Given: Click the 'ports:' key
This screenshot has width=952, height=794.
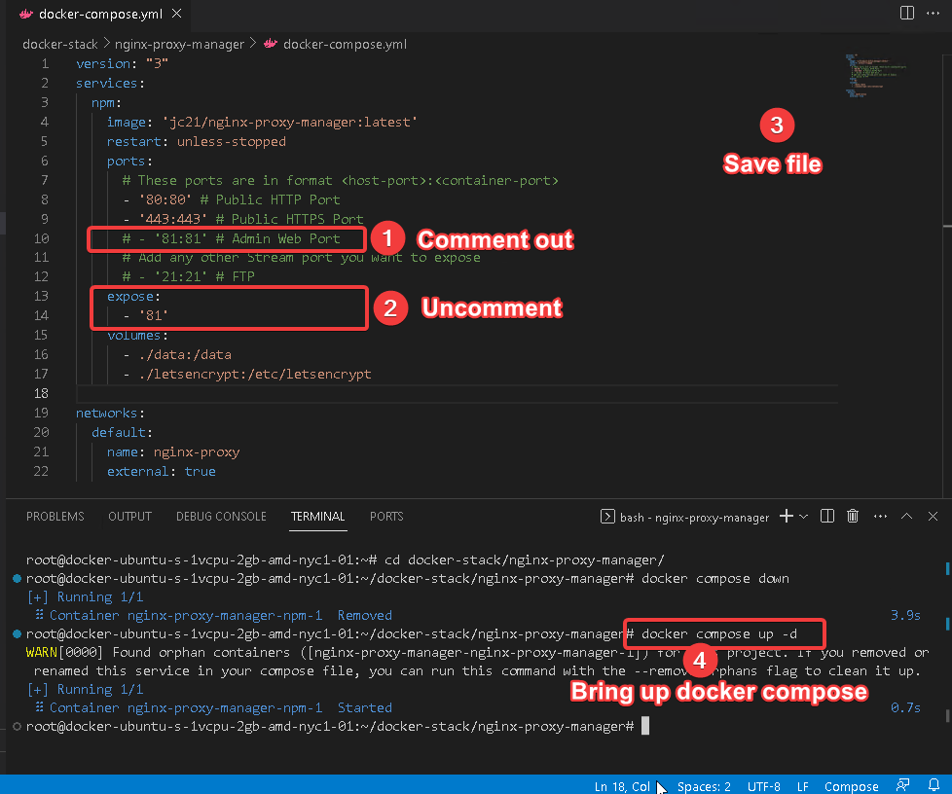Looking at the screenshot, I should click(x=129, y=161).
